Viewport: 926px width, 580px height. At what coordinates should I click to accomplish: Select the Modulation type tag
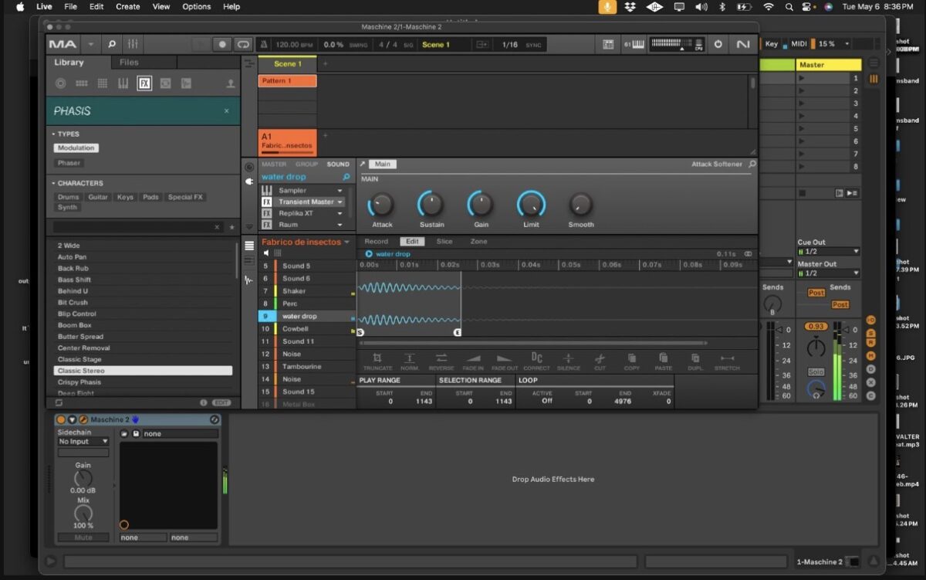click(76, 148)
